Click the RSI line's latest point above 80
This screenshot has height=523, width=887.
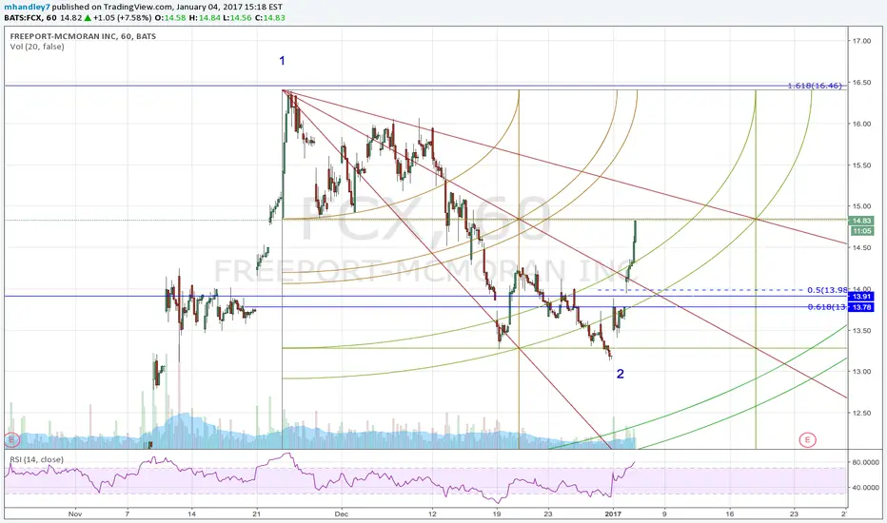pyautogui.click(x=634, y=462)
